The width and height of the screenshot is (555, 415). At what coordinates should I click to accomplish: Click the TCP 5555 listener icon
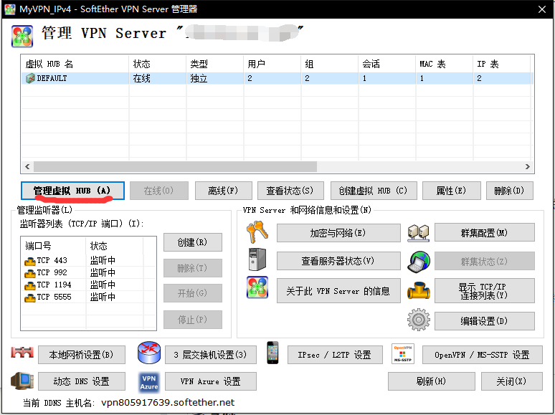(30, 297)
